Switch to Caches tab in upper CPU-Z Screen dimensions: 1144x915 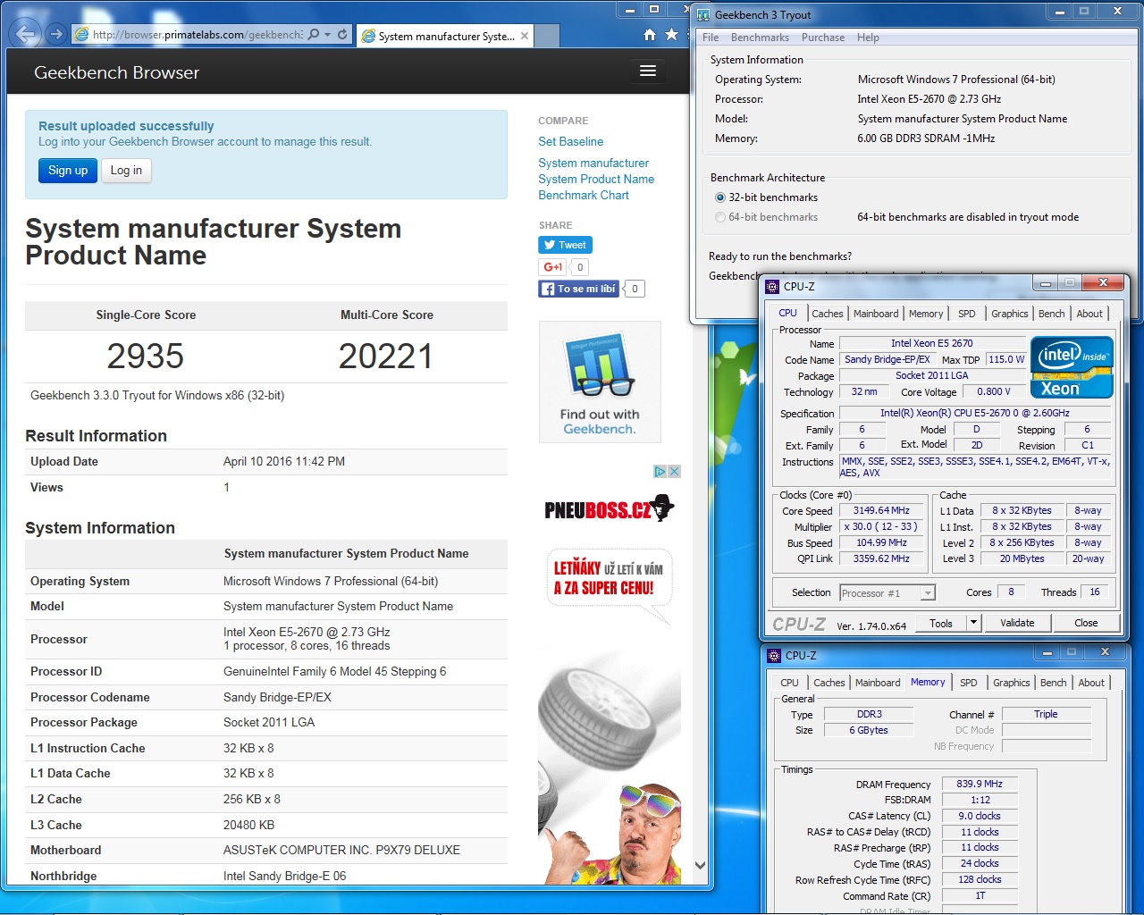(x=827, y=314)
